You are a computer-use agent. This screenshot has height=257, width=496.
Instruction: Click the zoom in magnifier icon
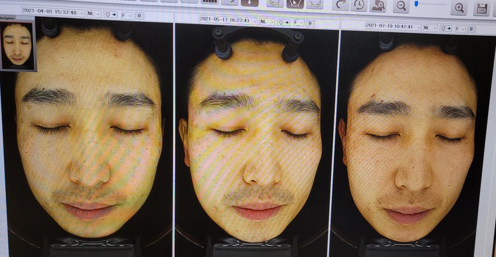tap(459, 8)
